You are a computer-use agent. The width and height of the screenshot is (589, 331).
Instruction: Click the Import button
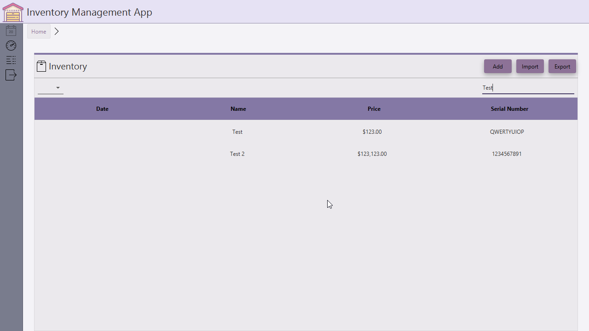[530, 66]
